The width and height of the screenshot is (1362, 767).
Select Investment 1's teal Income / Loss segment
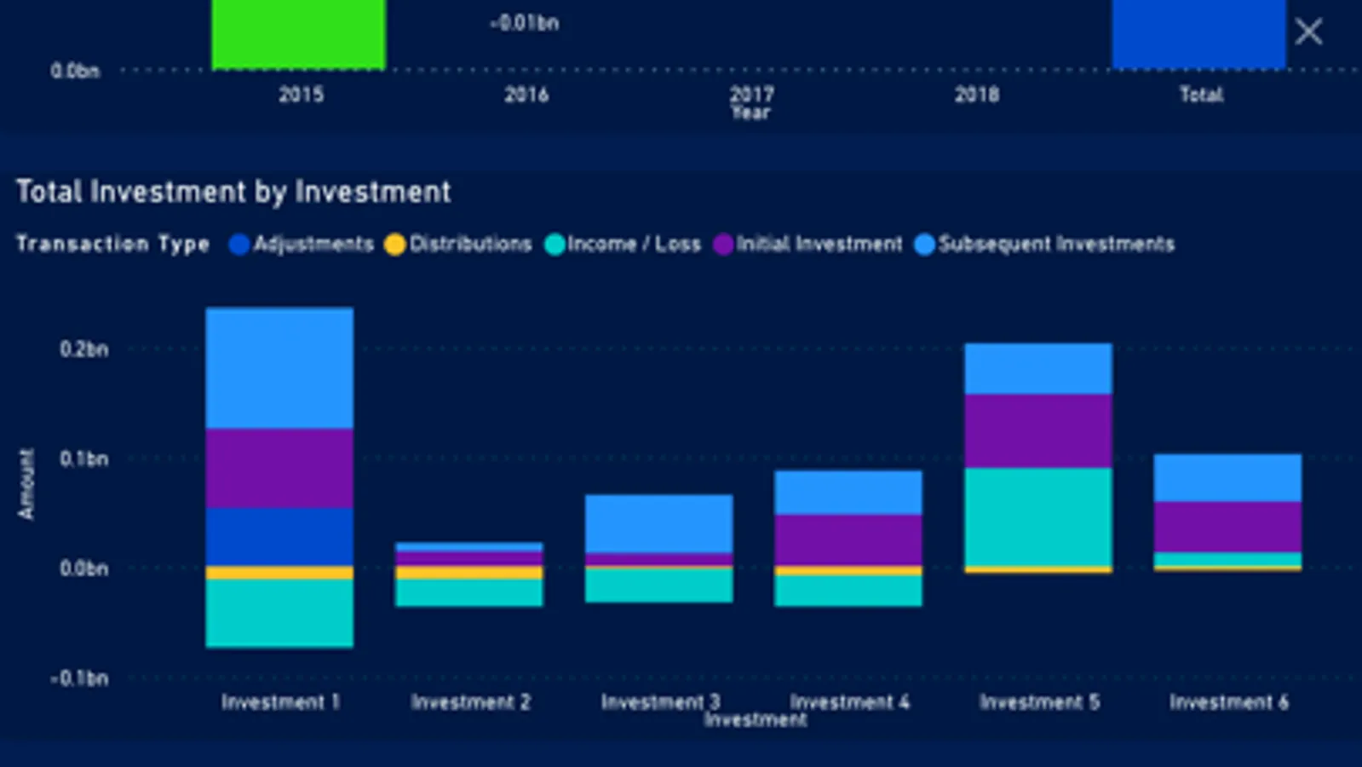279,614
